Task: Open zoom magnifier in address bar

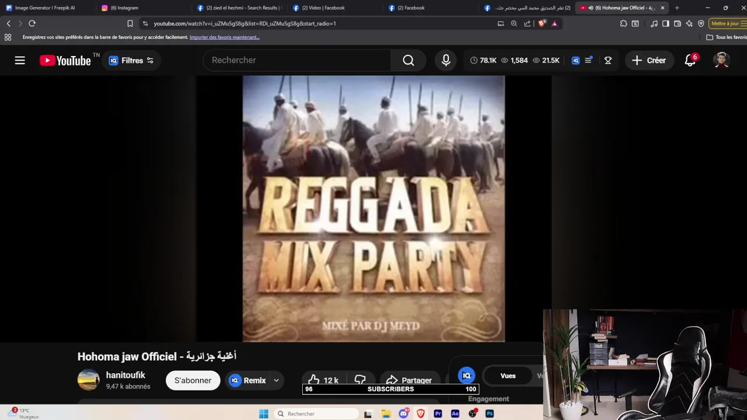Action: tap(514, 23)
